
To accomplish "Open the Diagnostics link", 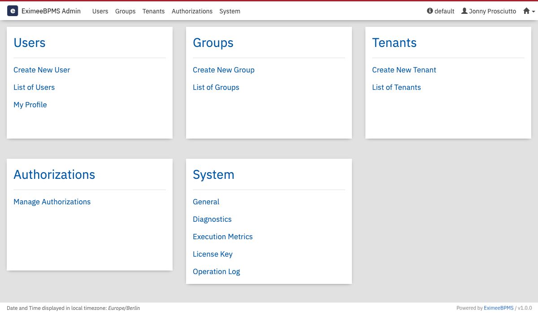I will pos(212,219).
